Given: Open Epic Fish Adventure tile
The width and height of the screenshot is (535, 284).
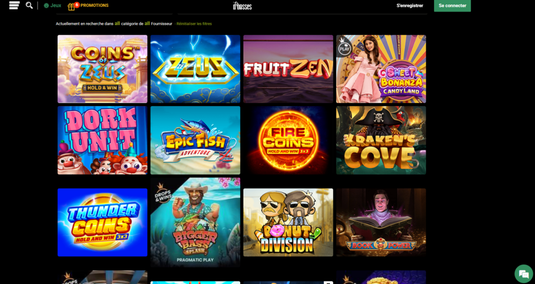Looking at the screenshot, I should pyautogui.click(x=195, y=140).
